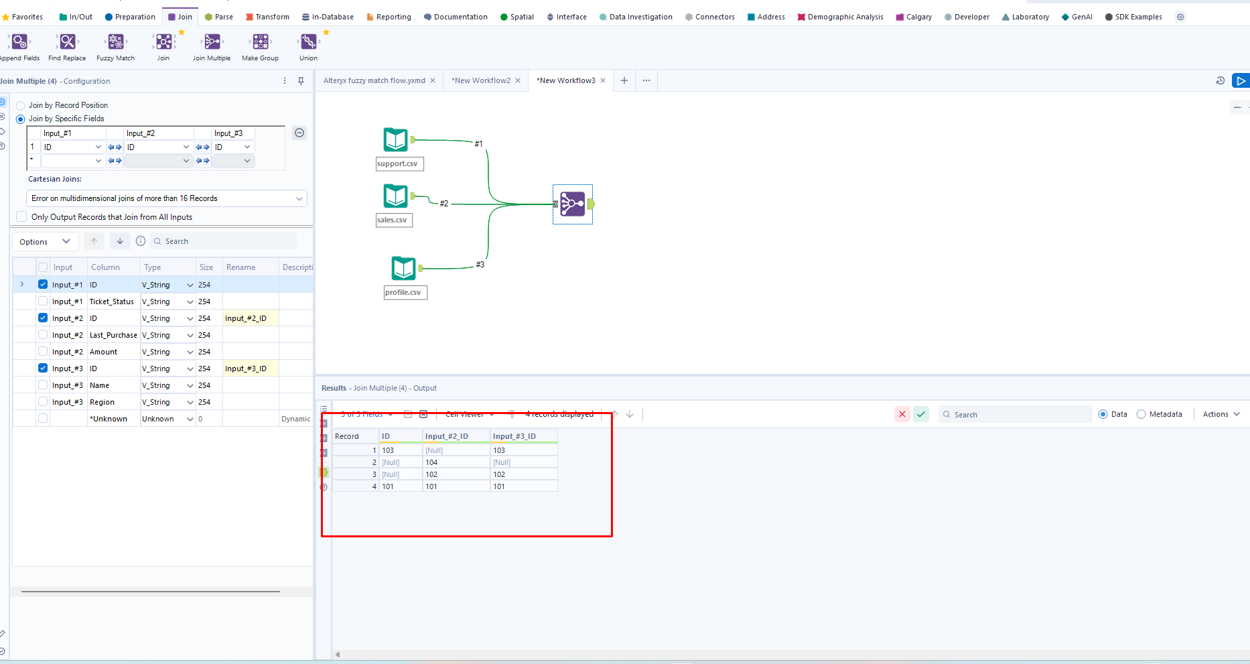1250x664 pixels.
Task: Check the Input_#1 Ticket_Status field
Action: [43, 302]
